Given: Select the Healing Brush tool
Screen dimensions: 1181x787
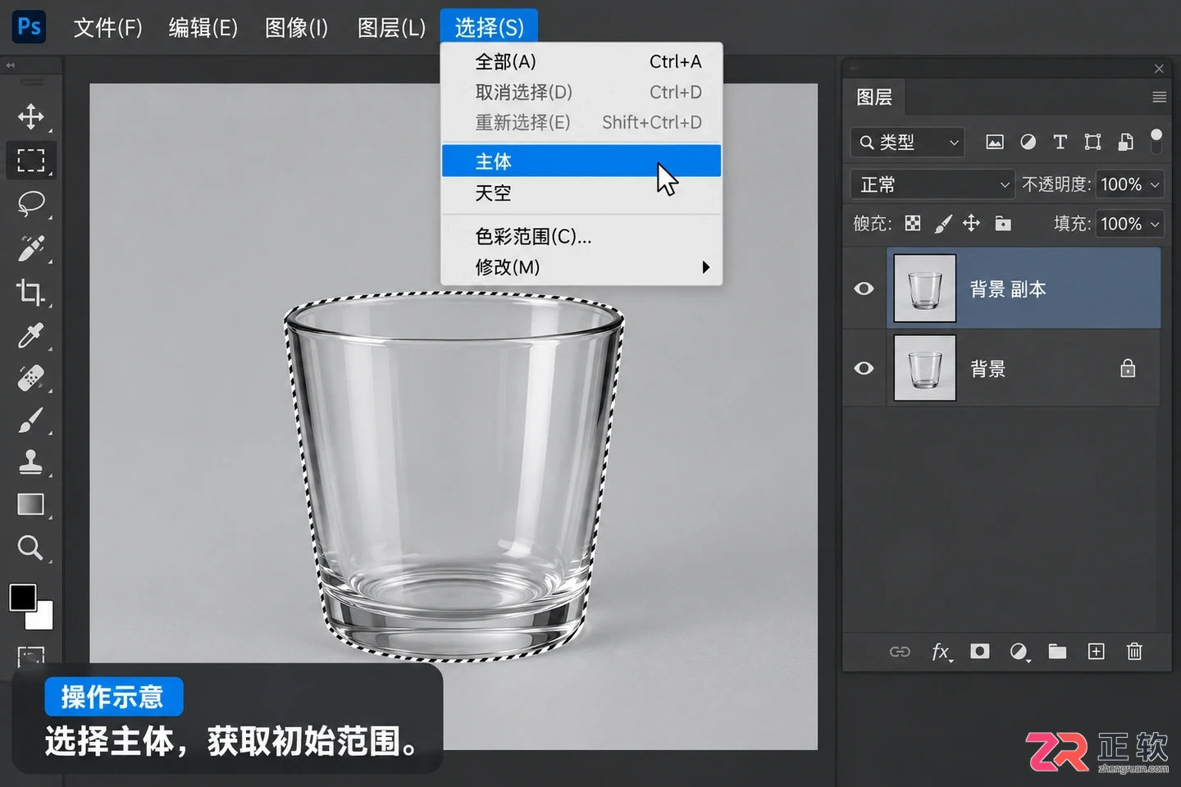Looking at the screenshot, I should point(31,379).
